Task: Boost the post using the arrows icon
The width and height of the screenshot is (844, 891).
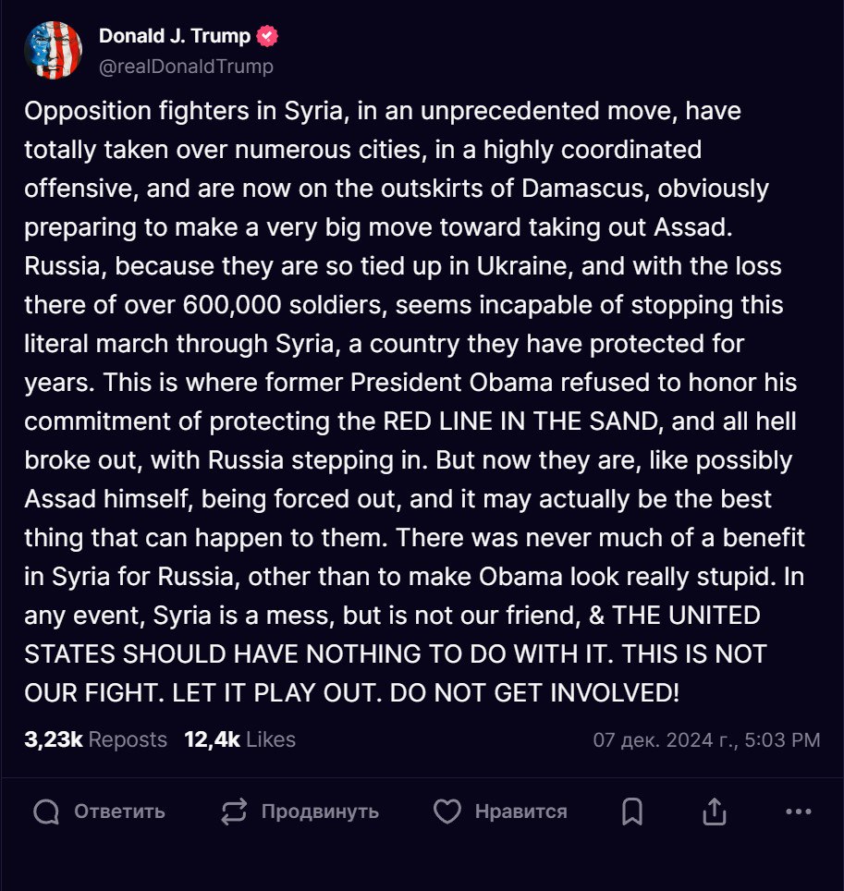Action: click(234, 812)
